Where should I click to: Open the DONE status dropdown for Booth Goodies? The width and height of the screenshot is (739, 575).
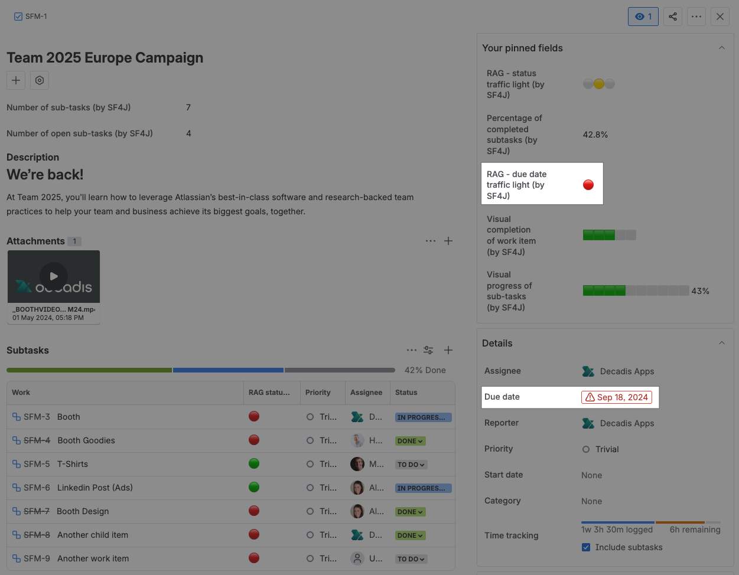(410, 441)
